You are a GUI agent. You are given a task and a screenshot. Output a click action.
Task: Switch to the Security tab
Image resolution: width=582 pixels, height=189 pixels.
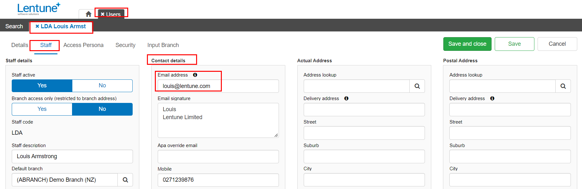pos(125,45)
